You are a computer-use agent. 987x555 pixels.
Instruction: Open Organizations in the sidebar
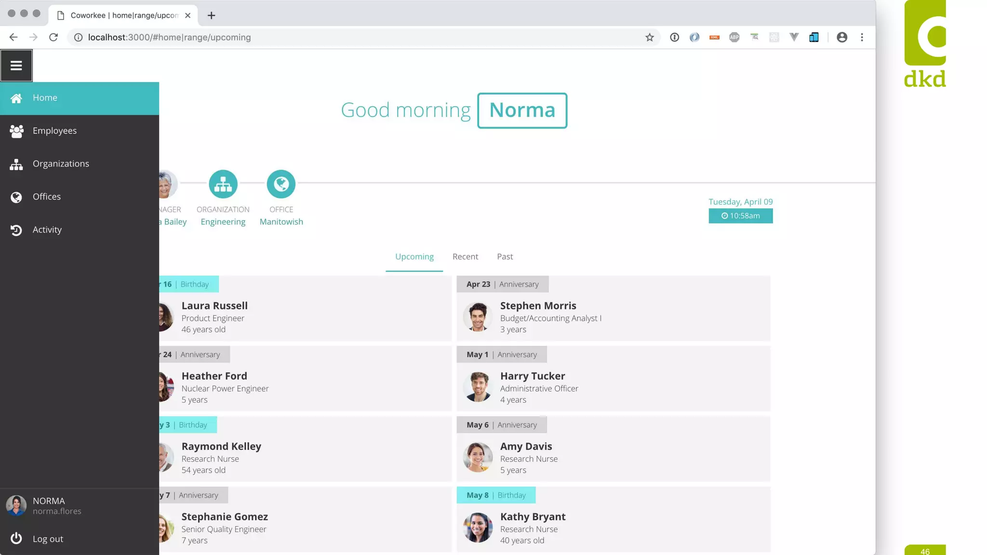[x=61, y=164]
